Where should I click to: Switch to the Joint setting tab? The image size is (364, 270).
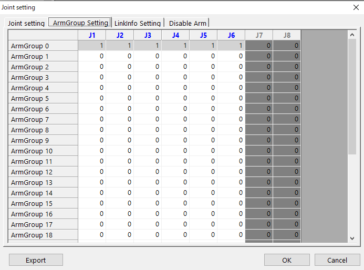pos(26,23)
